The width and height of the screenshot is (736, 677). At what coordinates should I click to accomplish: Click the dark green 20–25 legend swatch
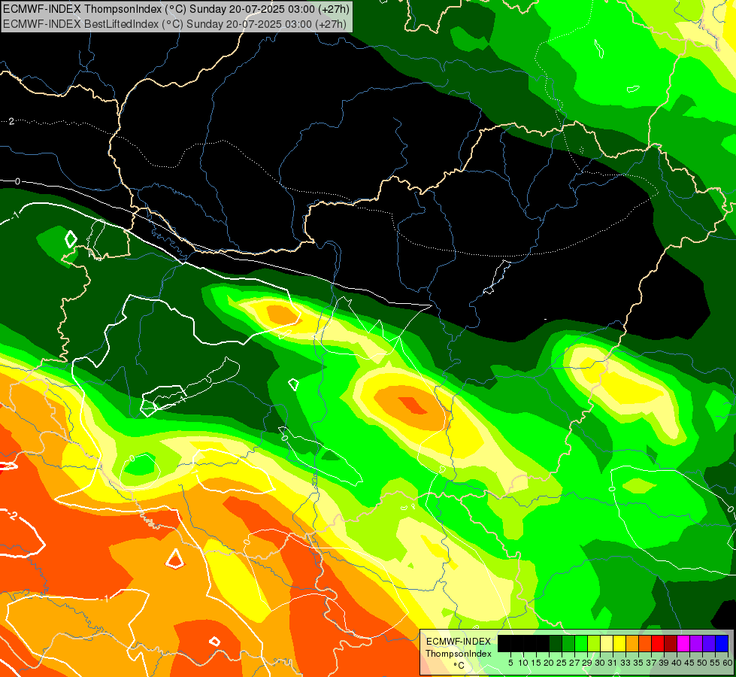coord(556,643)
